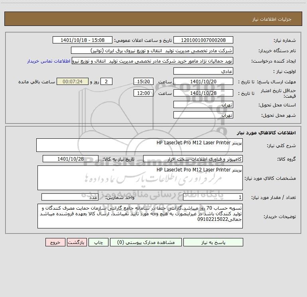Click the تعداد / مقدار مورد نیاز label
The height and width of the screenshot is (297, 307).
click(x=274, y=197)
